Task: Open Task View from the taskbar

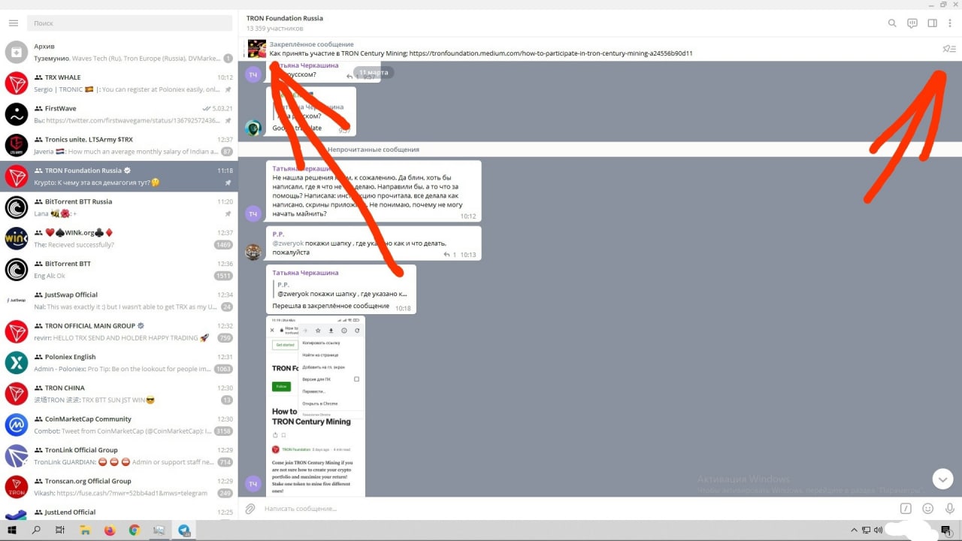Action: (60, 530)
